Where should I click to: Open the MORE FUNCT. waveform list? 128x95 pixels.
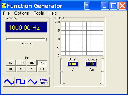pos(44,82)
